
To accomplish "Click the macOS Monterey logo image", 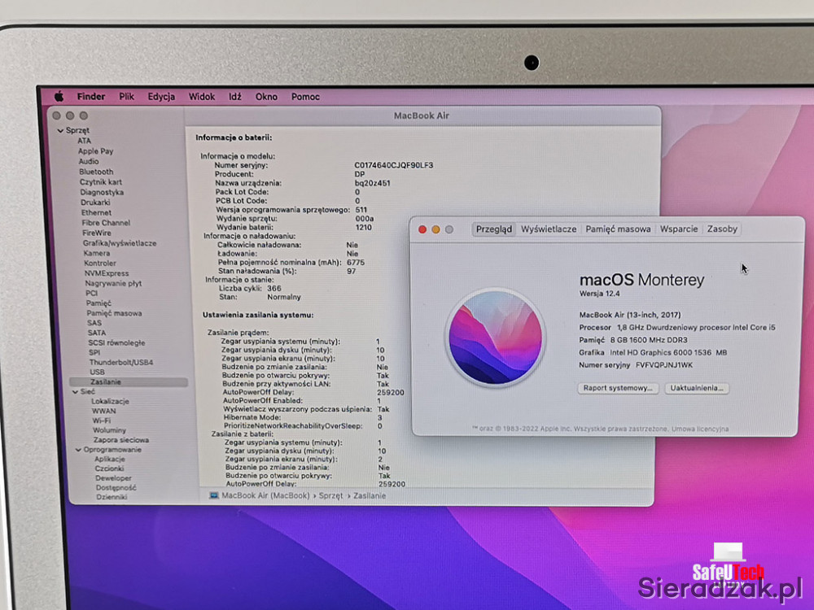I will [495, 338].
